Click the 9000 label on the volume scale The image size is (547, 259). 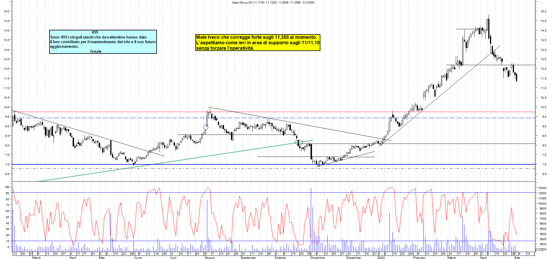click(x=543, y=209)
